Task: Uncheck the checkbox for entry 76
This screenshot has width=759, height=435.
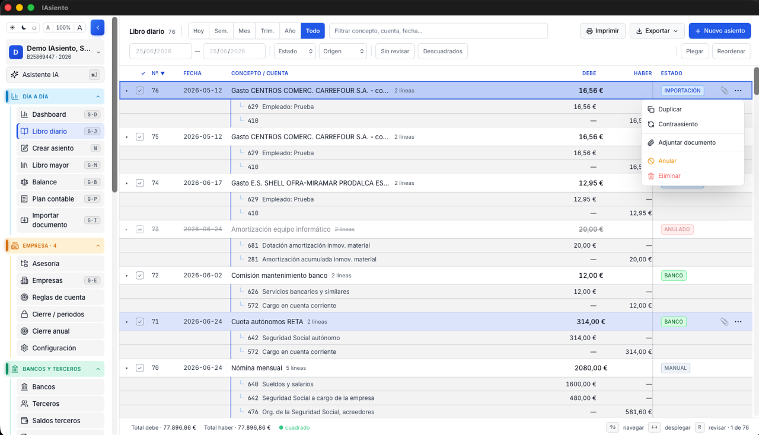Action: tap(139, 91)
